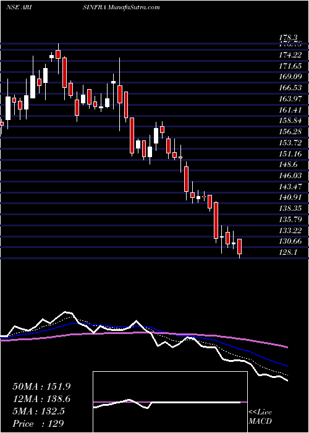This screenshot has height=433, width=309.
Task: Select the 5MA : 132.5 value
Action: coord(38,411)
